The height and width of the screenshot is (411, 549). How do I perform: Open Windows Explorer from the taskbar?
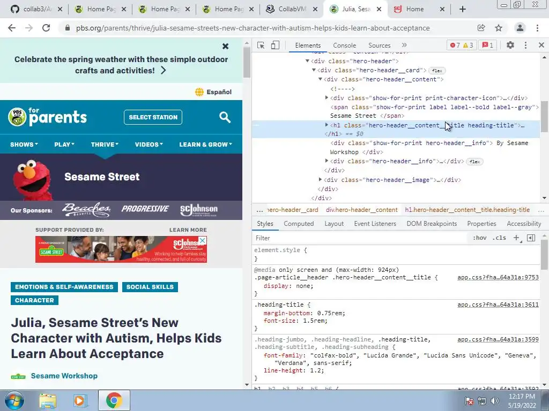[48, 400]
